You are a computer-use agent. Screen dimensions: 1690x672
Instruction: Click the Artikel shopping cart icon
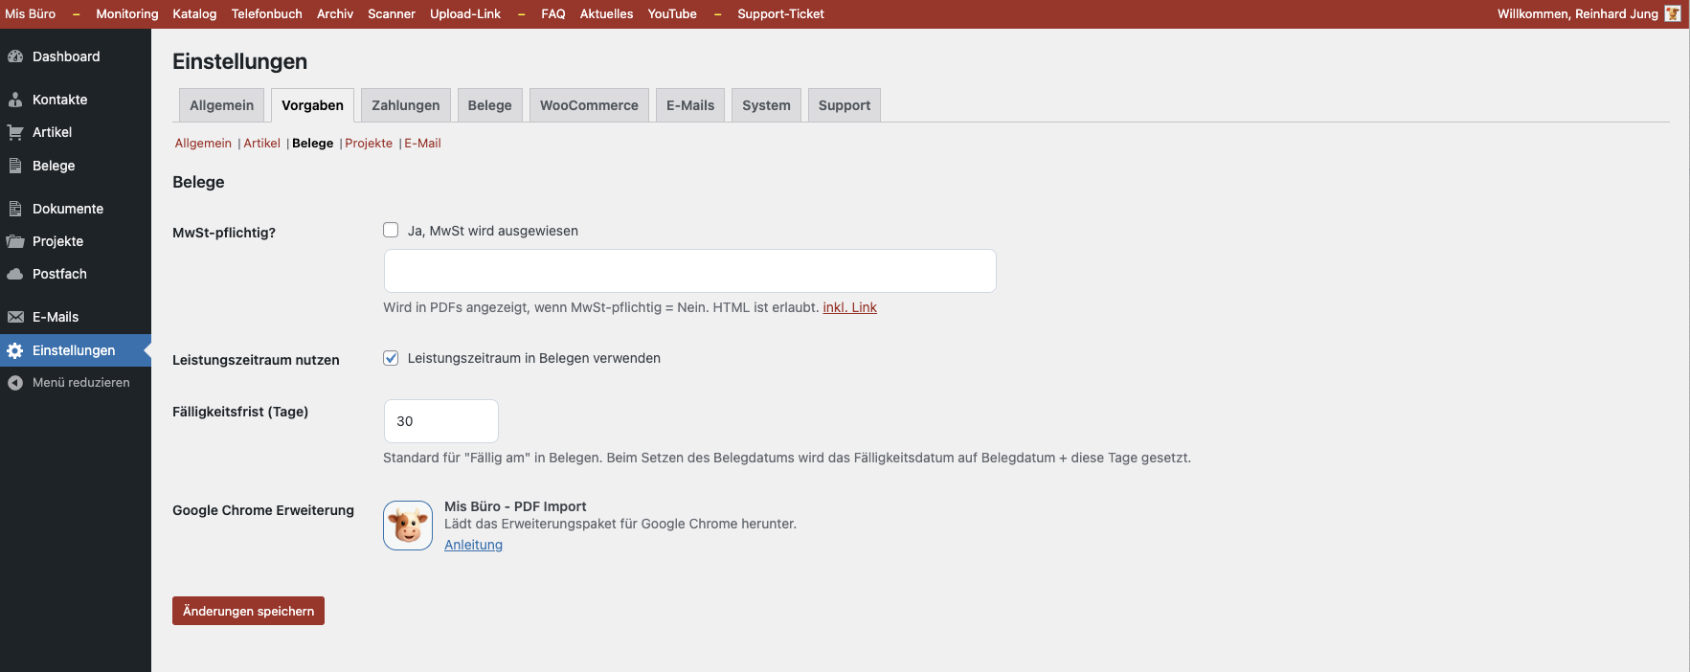click(15, 132)
